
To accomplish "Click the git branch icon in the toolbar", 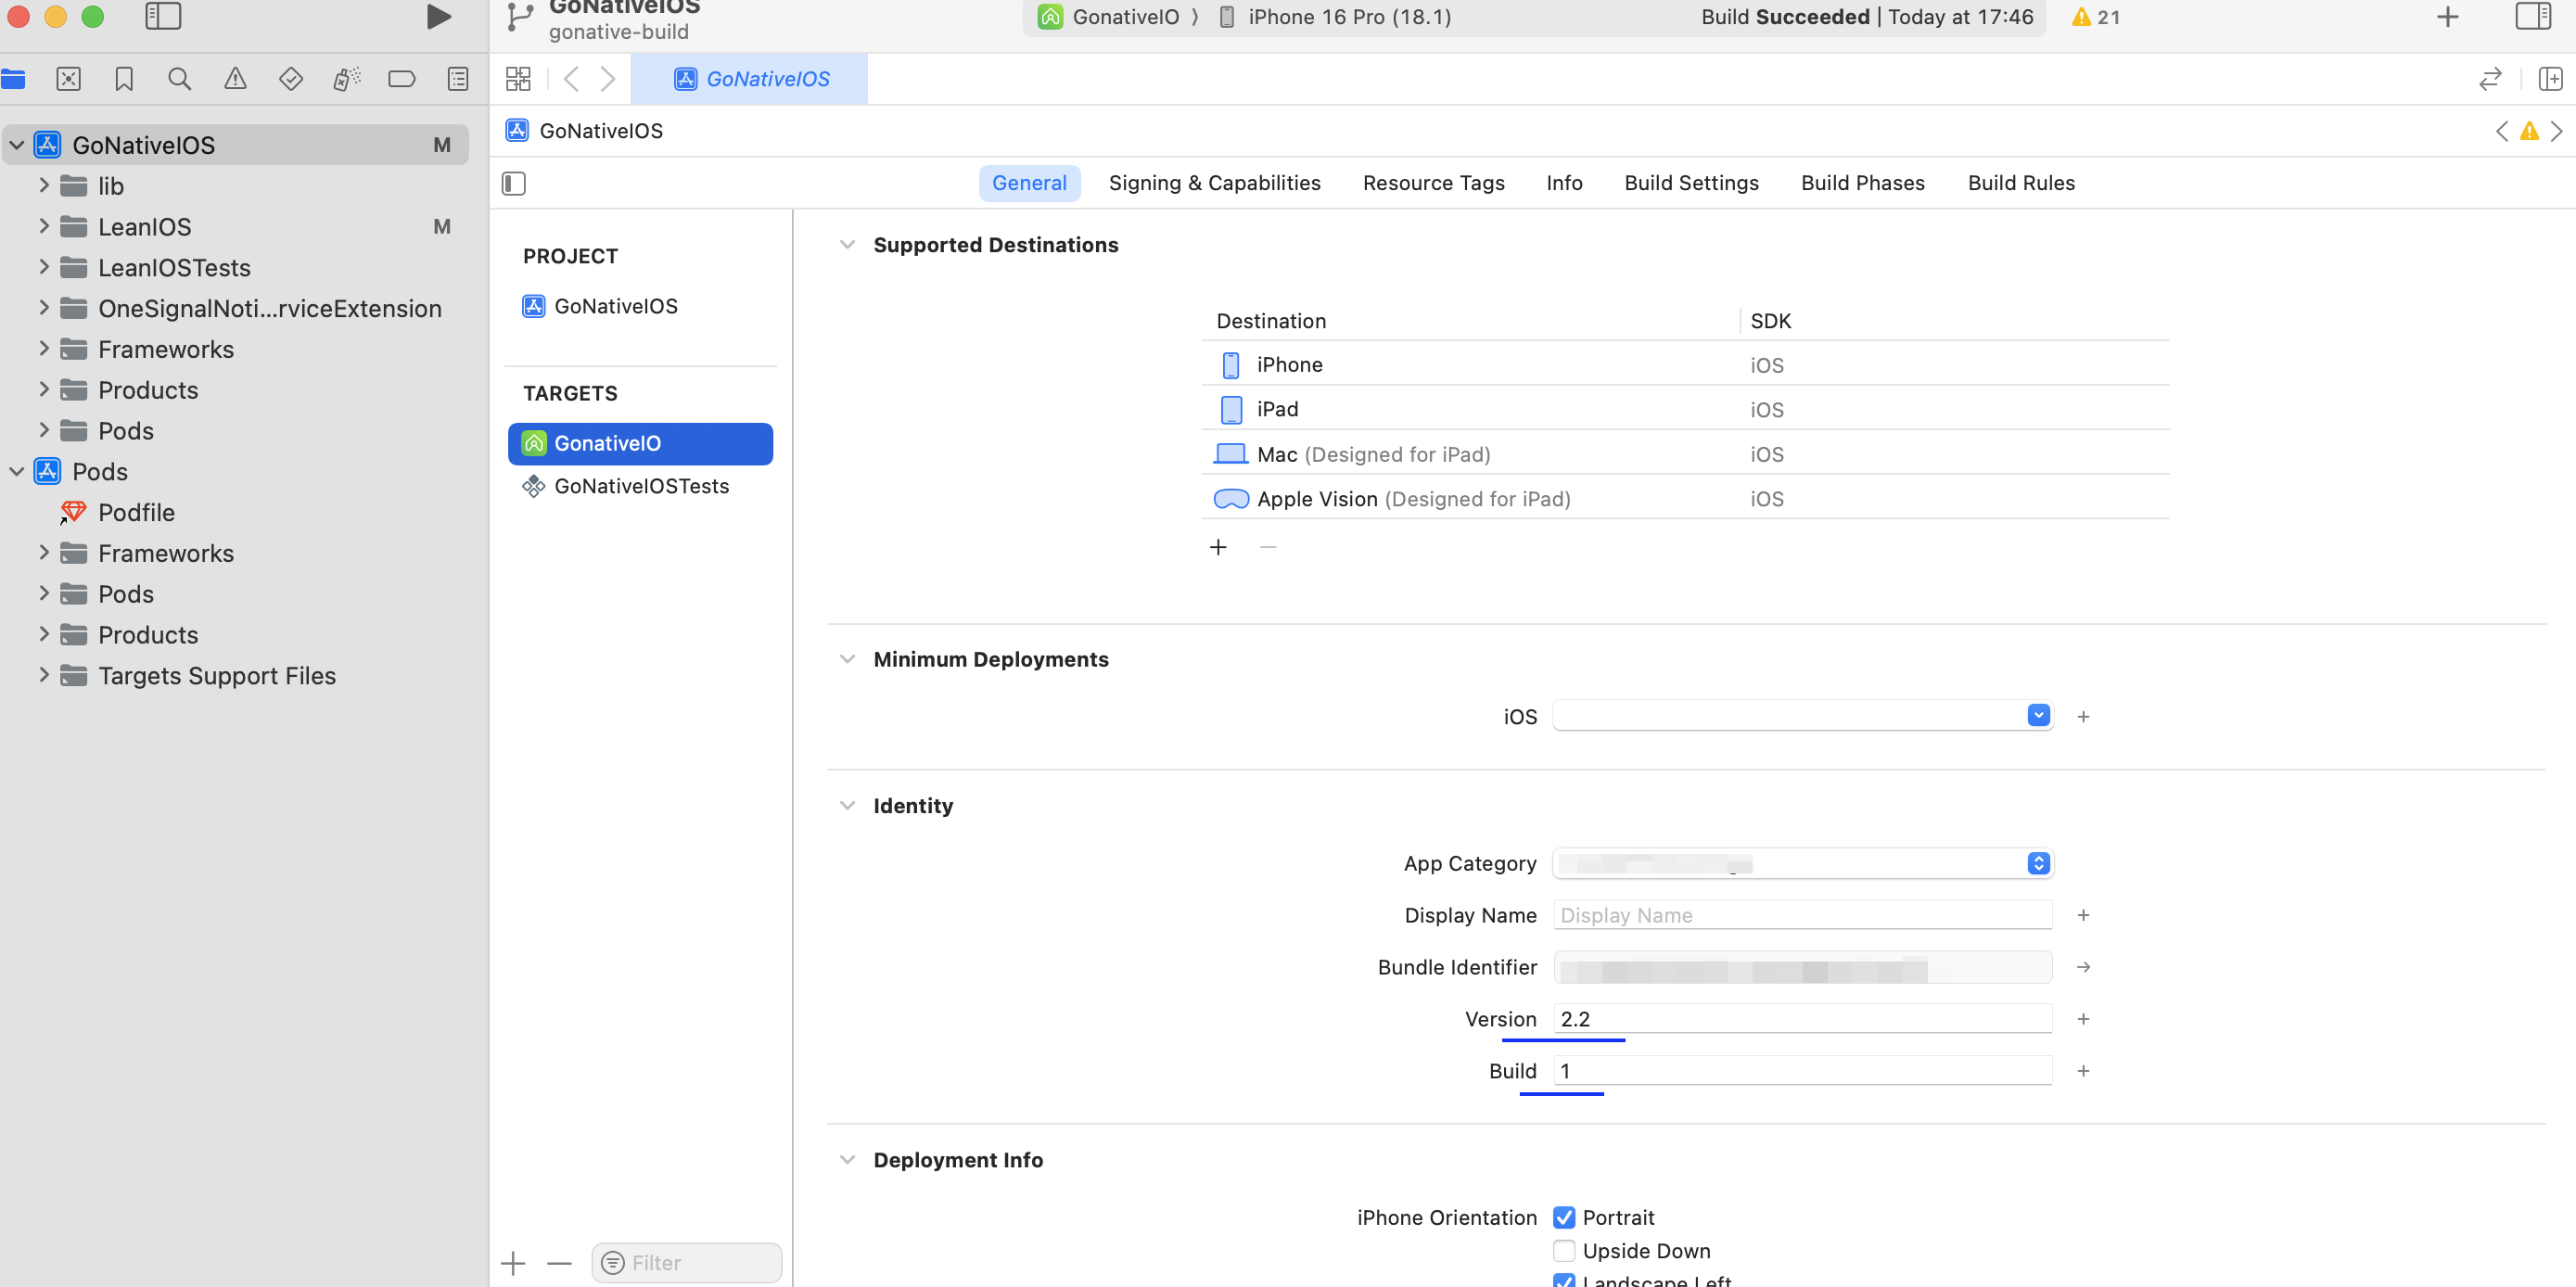I will tap(519, 17).
